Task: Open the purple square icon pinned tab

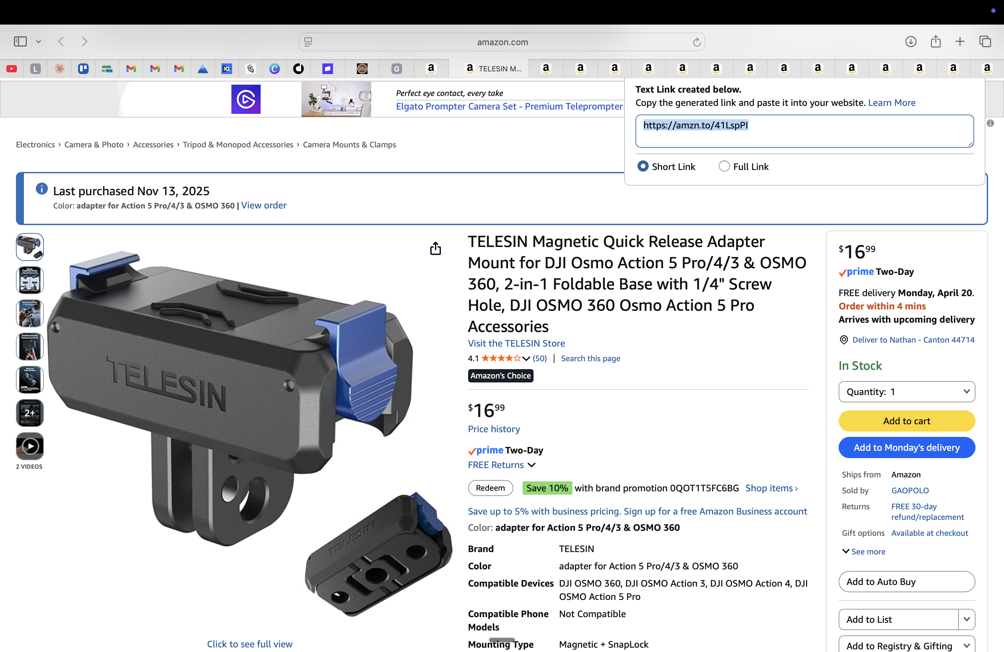Action: [328, 68]
